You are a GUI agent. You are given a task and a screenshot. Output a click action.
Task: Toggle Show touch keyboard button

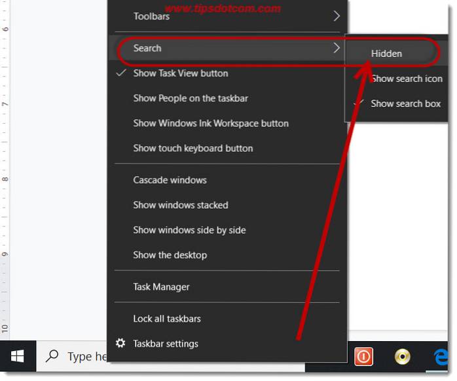(193, 148)
